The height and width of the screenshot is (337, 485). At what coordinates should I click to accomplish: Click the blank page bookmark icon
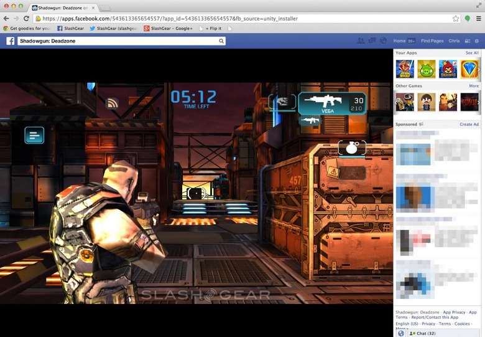pos(229,28)
